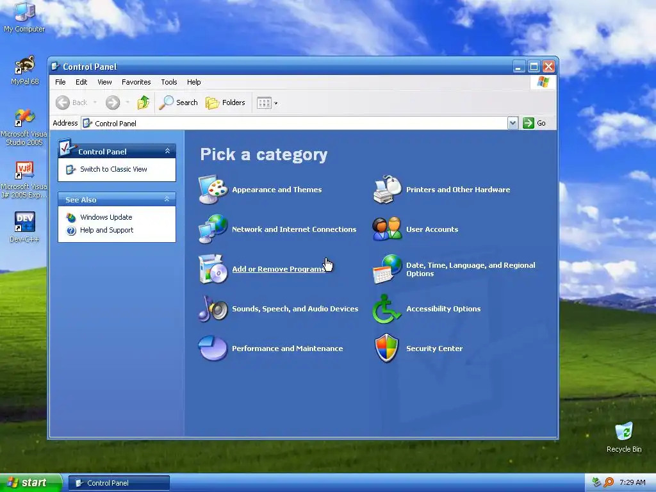Open the Sounds, Speech, and Audio Devices icon
The image size is (656, 492).
213,309
